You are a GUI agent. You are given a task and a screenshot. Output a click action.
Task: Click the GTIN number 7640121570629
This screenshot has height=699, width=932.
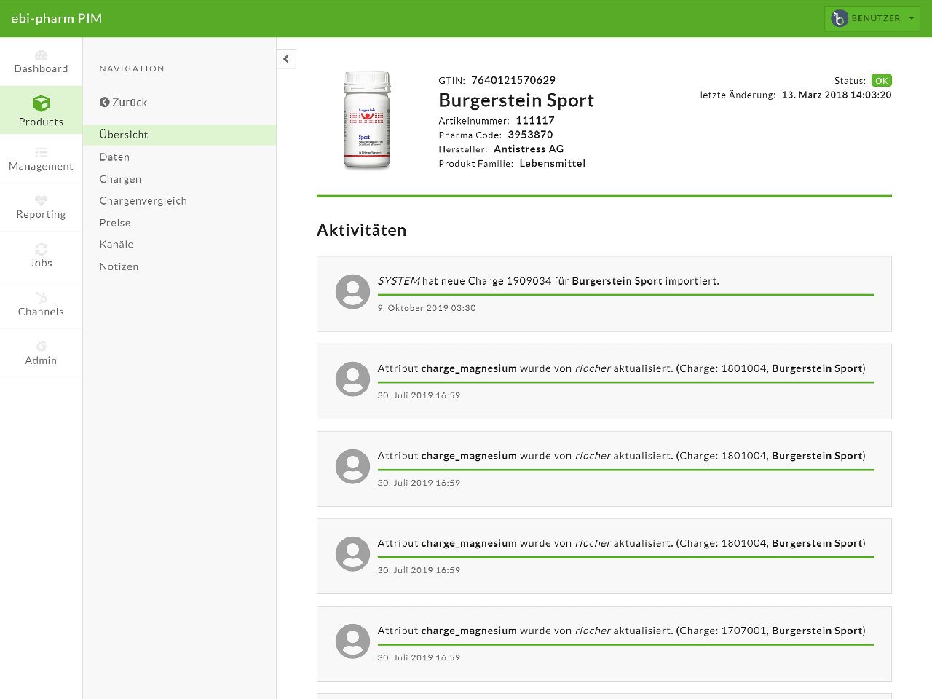pos(513,80)
